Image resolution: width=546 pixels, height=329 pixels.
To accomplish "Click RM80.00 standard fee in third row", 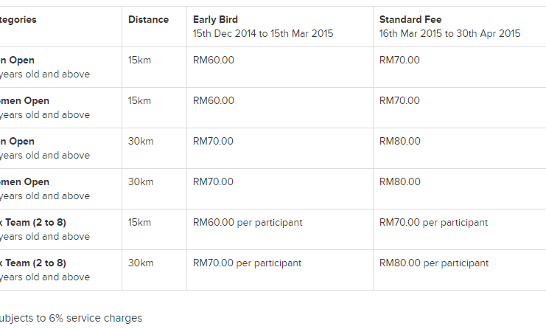I will 400,141.
